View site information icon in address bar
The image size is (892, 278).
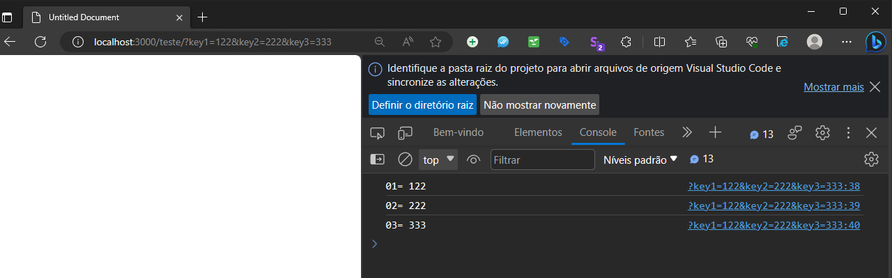click(x=78, y=42)
